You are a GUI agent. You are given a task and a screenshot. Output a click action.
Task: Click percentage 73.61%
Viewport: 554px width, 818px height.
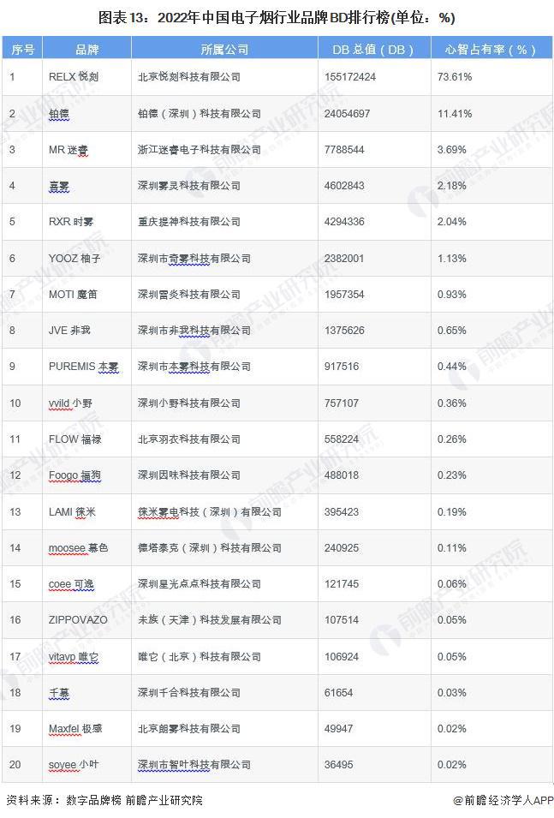[x=455, y=77]
